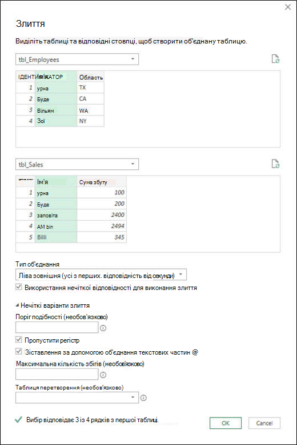
Task: Click the заповіта cell in sales table
Action: (x=56, y=215)
